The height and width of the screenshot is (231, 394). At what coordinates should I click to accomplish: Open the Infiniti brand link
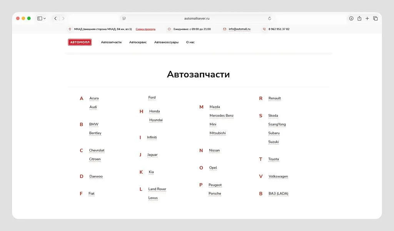point(152,137)
